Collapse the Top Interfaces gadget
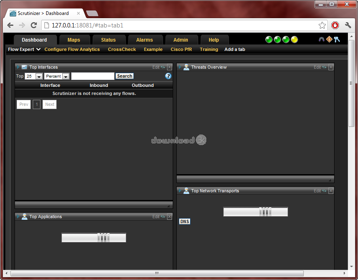Screen dimensions: 358x280 [x=18, y=67]
